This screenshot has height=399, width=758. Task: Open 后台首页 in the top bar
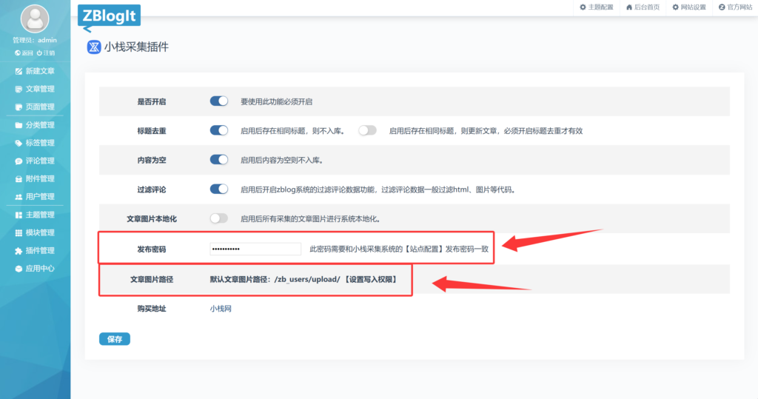[643, 7]
